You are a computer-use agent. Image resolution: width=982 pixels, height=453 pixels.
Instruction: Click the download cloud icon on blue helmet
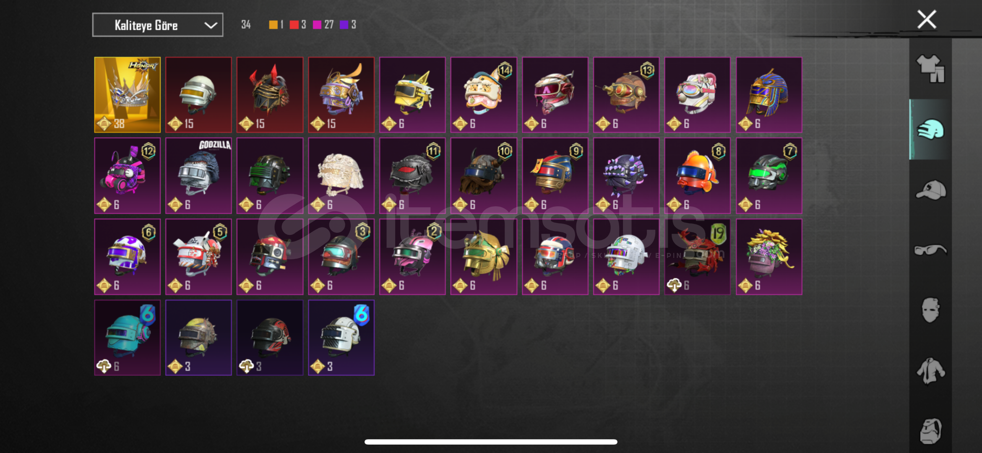[x=104, y=367]
